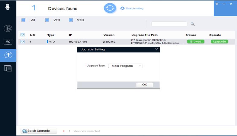Click the IP column header
This screenshot has width=237, height=136.
(x=70, y=35)
